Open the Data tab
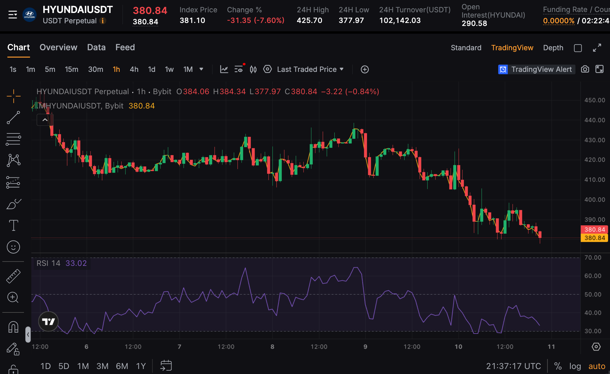Image resolution: width=610 pixels, height=374 pixels. pyautogui.click(x=96, y=48)
